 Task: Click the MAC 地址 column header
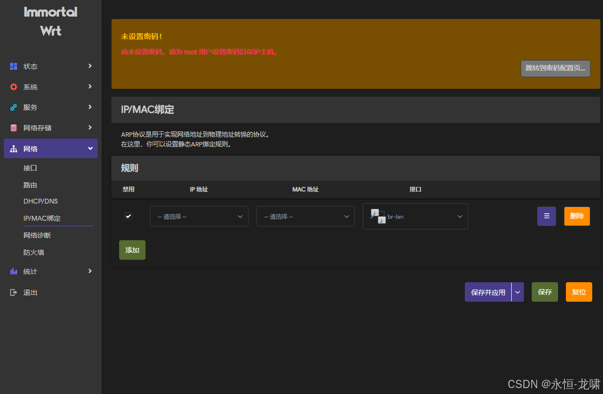point(306,189)
